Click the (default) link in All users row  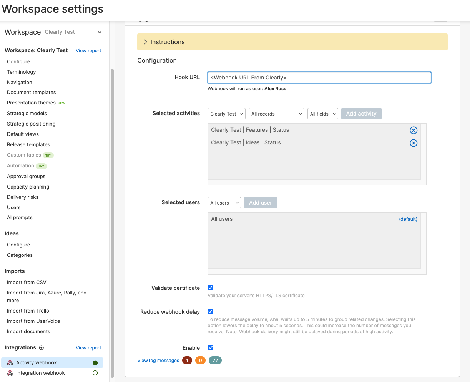408,219
